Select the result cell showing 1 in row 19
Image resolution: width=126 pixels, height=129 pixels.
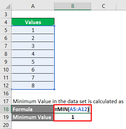pyautogui.click(x=73, y=117)
